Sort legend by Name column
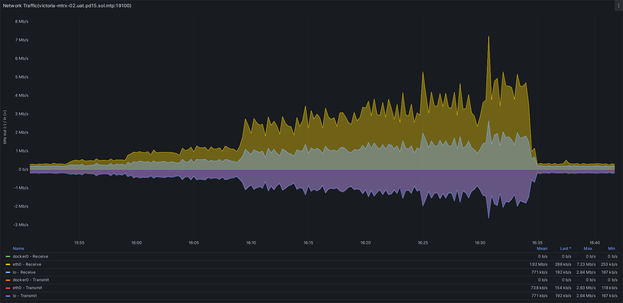623x303 pixels. pyautogui.click(x=18, y=249)
